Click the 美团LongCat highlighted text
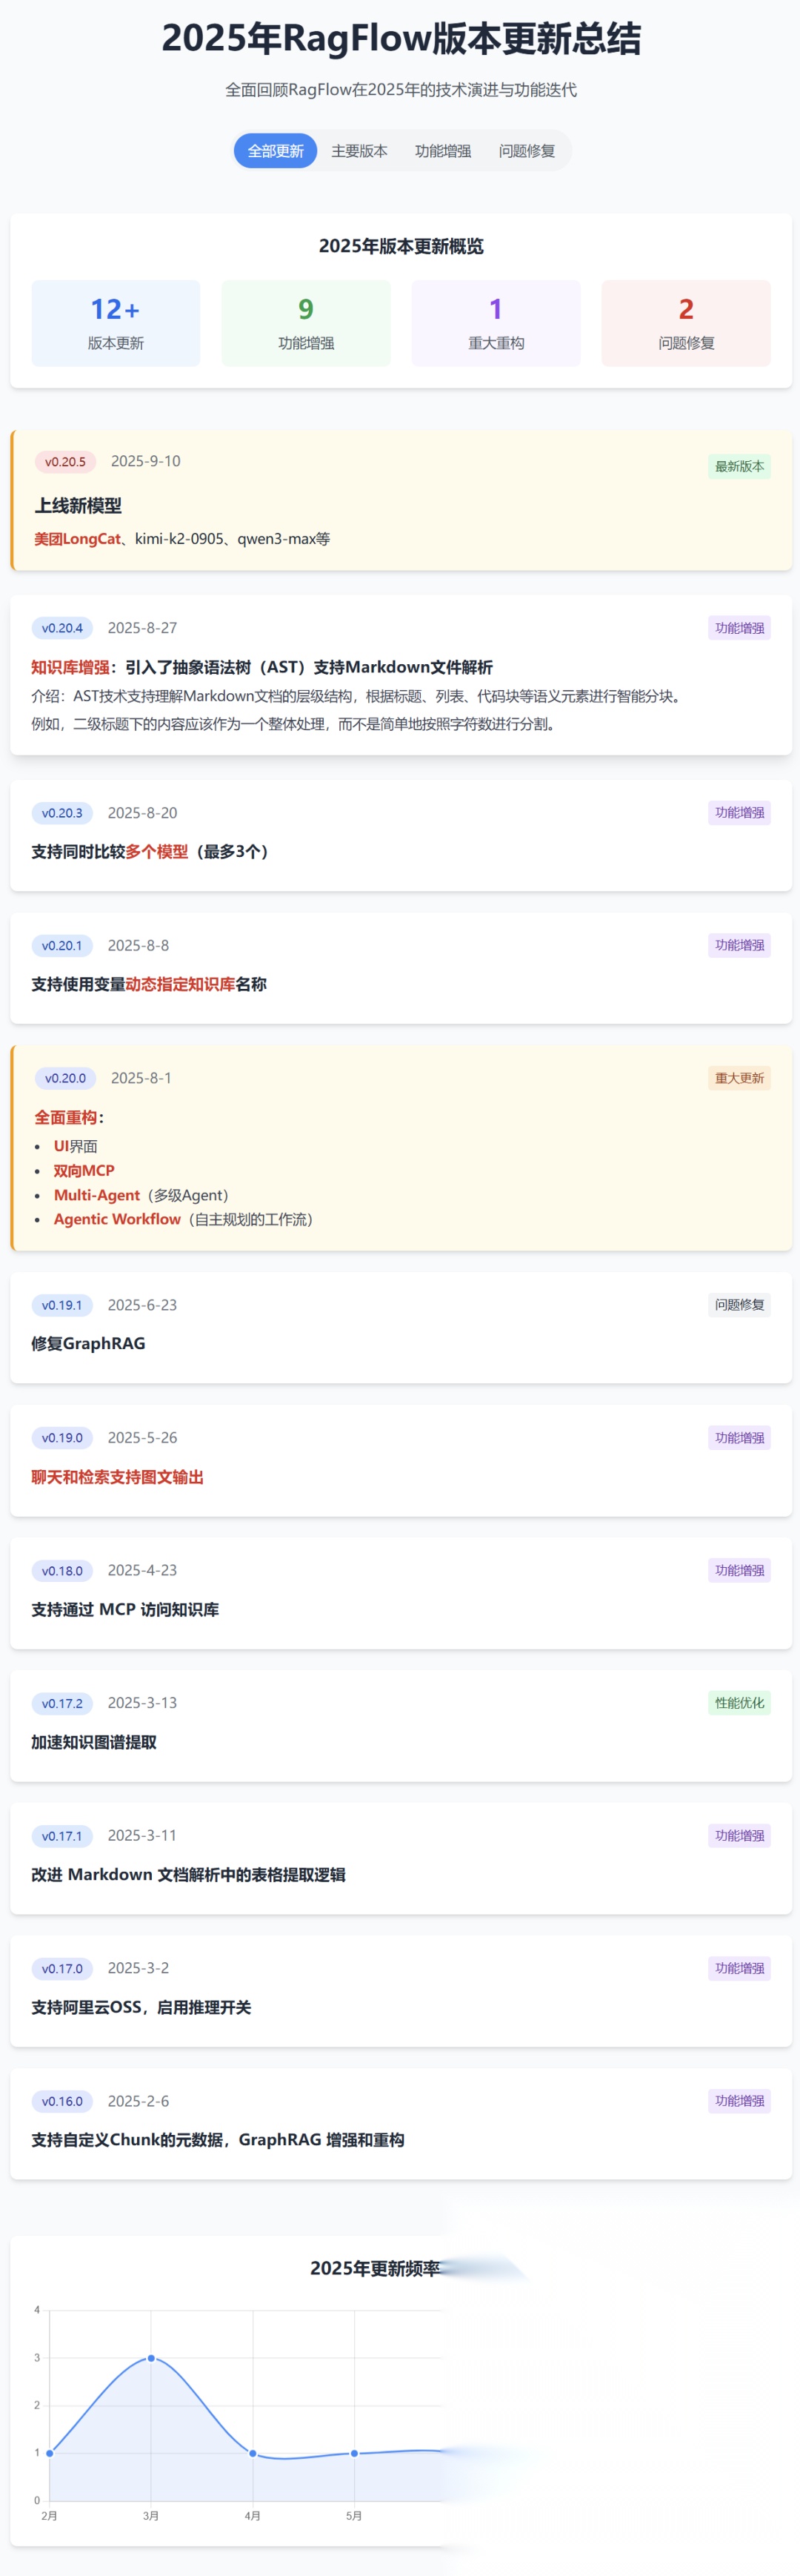 78,539
